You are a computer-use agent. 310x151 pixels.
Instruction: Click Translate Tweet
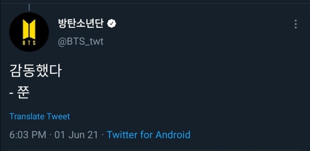tap(40, 116)
